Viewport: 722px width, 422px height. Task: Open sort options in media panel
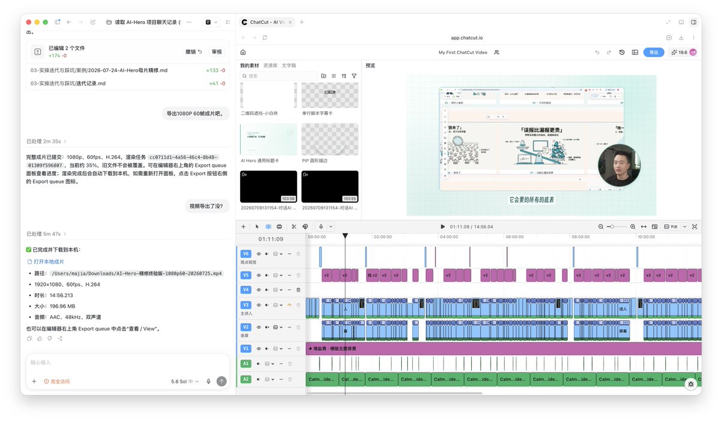(x=344, y=76)
